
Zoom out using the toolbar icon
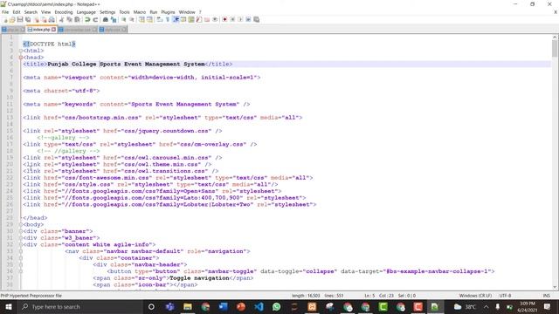[132, 19]
